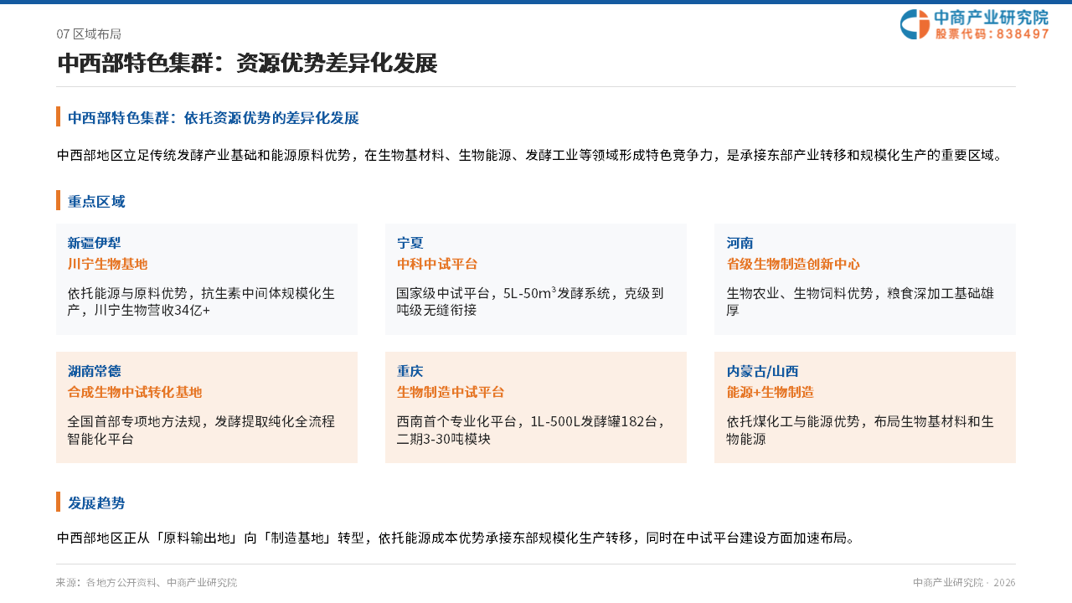Open the 湖南常德 region card

[207, 408]
